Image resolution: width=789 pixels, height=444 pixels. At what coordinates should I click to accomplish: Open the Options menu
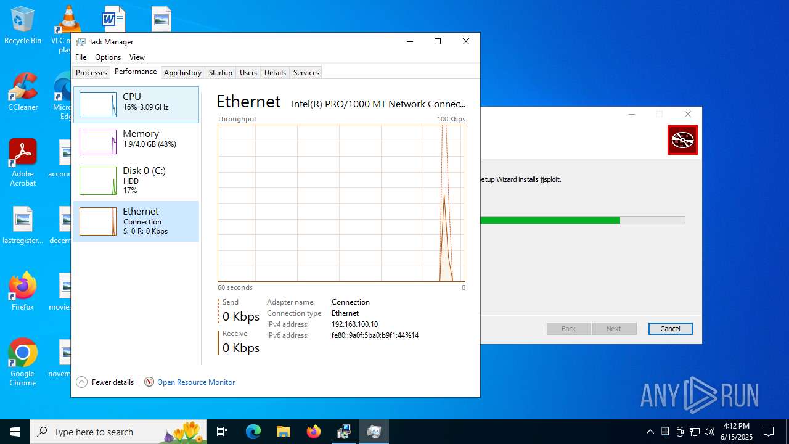click(108, 57)
